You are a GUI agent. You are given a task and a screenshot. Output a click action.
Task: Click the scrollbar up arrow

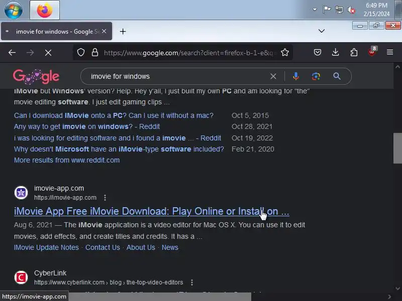point(397,67)
